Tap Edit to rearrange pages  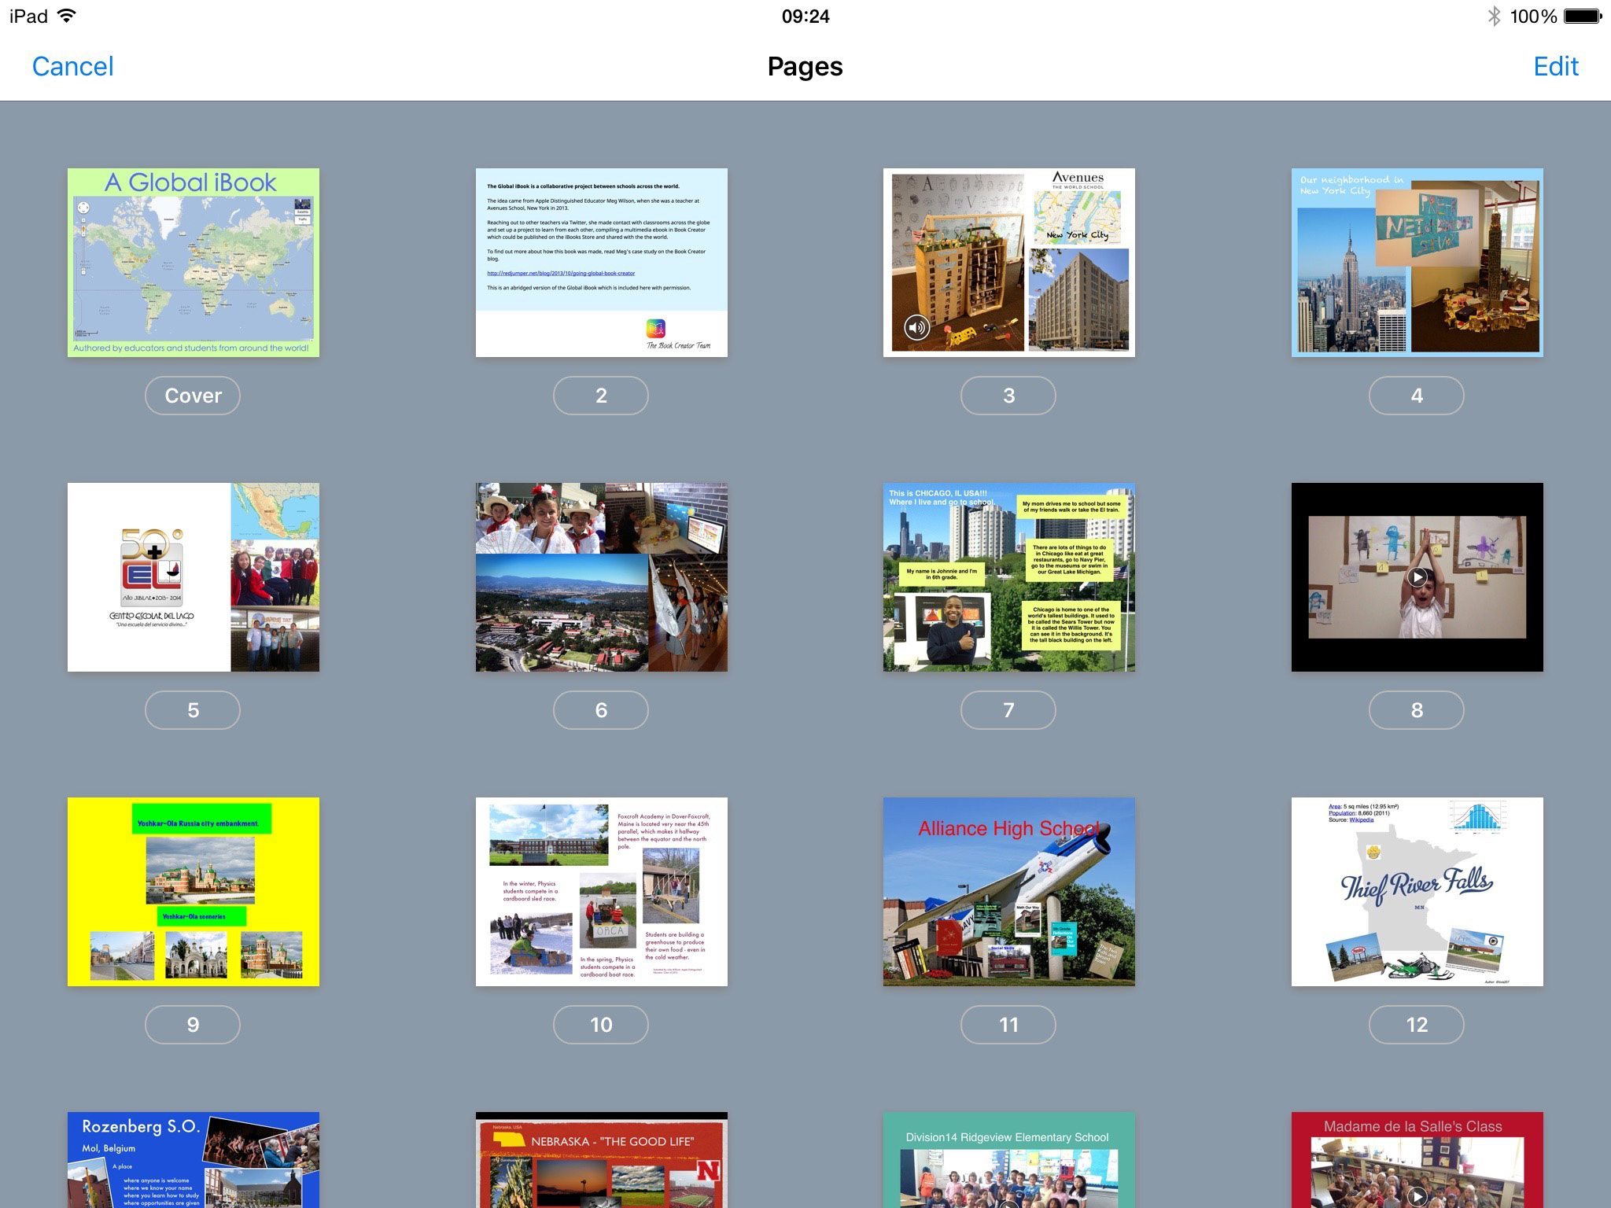click(x=1555, y=66)
